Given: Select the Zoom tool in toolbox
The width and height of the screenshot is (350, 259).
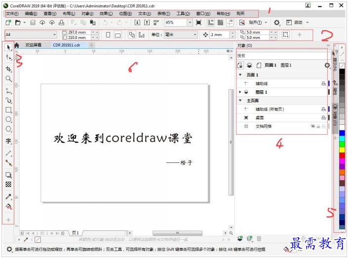Looking at the screenshot, I should click(8, 78).
